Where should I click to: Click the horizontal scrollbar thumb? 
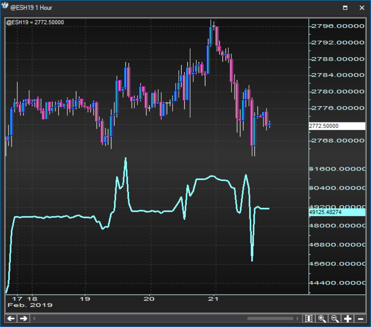coord(270,318)
